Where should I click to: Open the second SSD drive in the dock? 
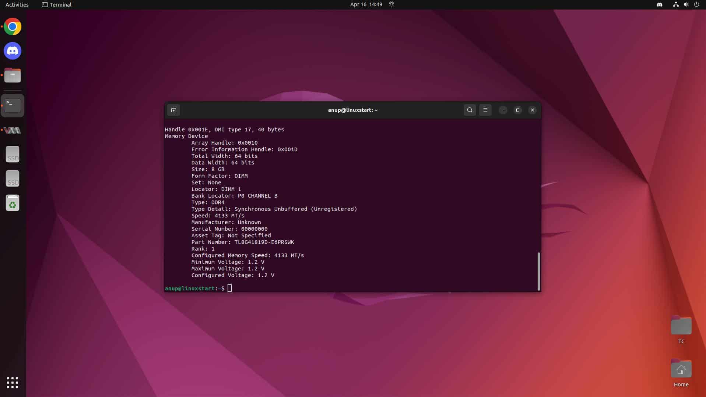pos(12,178)
